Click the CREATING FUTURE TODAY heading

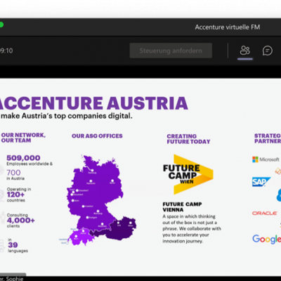pos(188,139)
